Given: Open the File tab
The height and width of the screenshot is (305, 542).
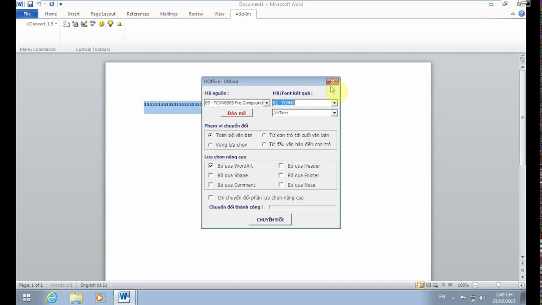Looking at the screenshot, I should 27,14.
